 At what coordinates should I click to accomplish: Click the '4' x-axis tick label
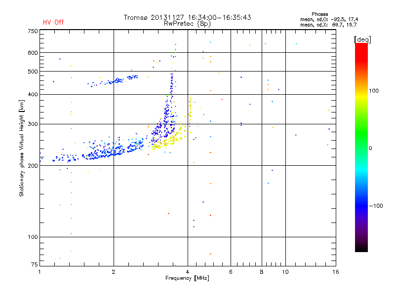click(188, 272)
